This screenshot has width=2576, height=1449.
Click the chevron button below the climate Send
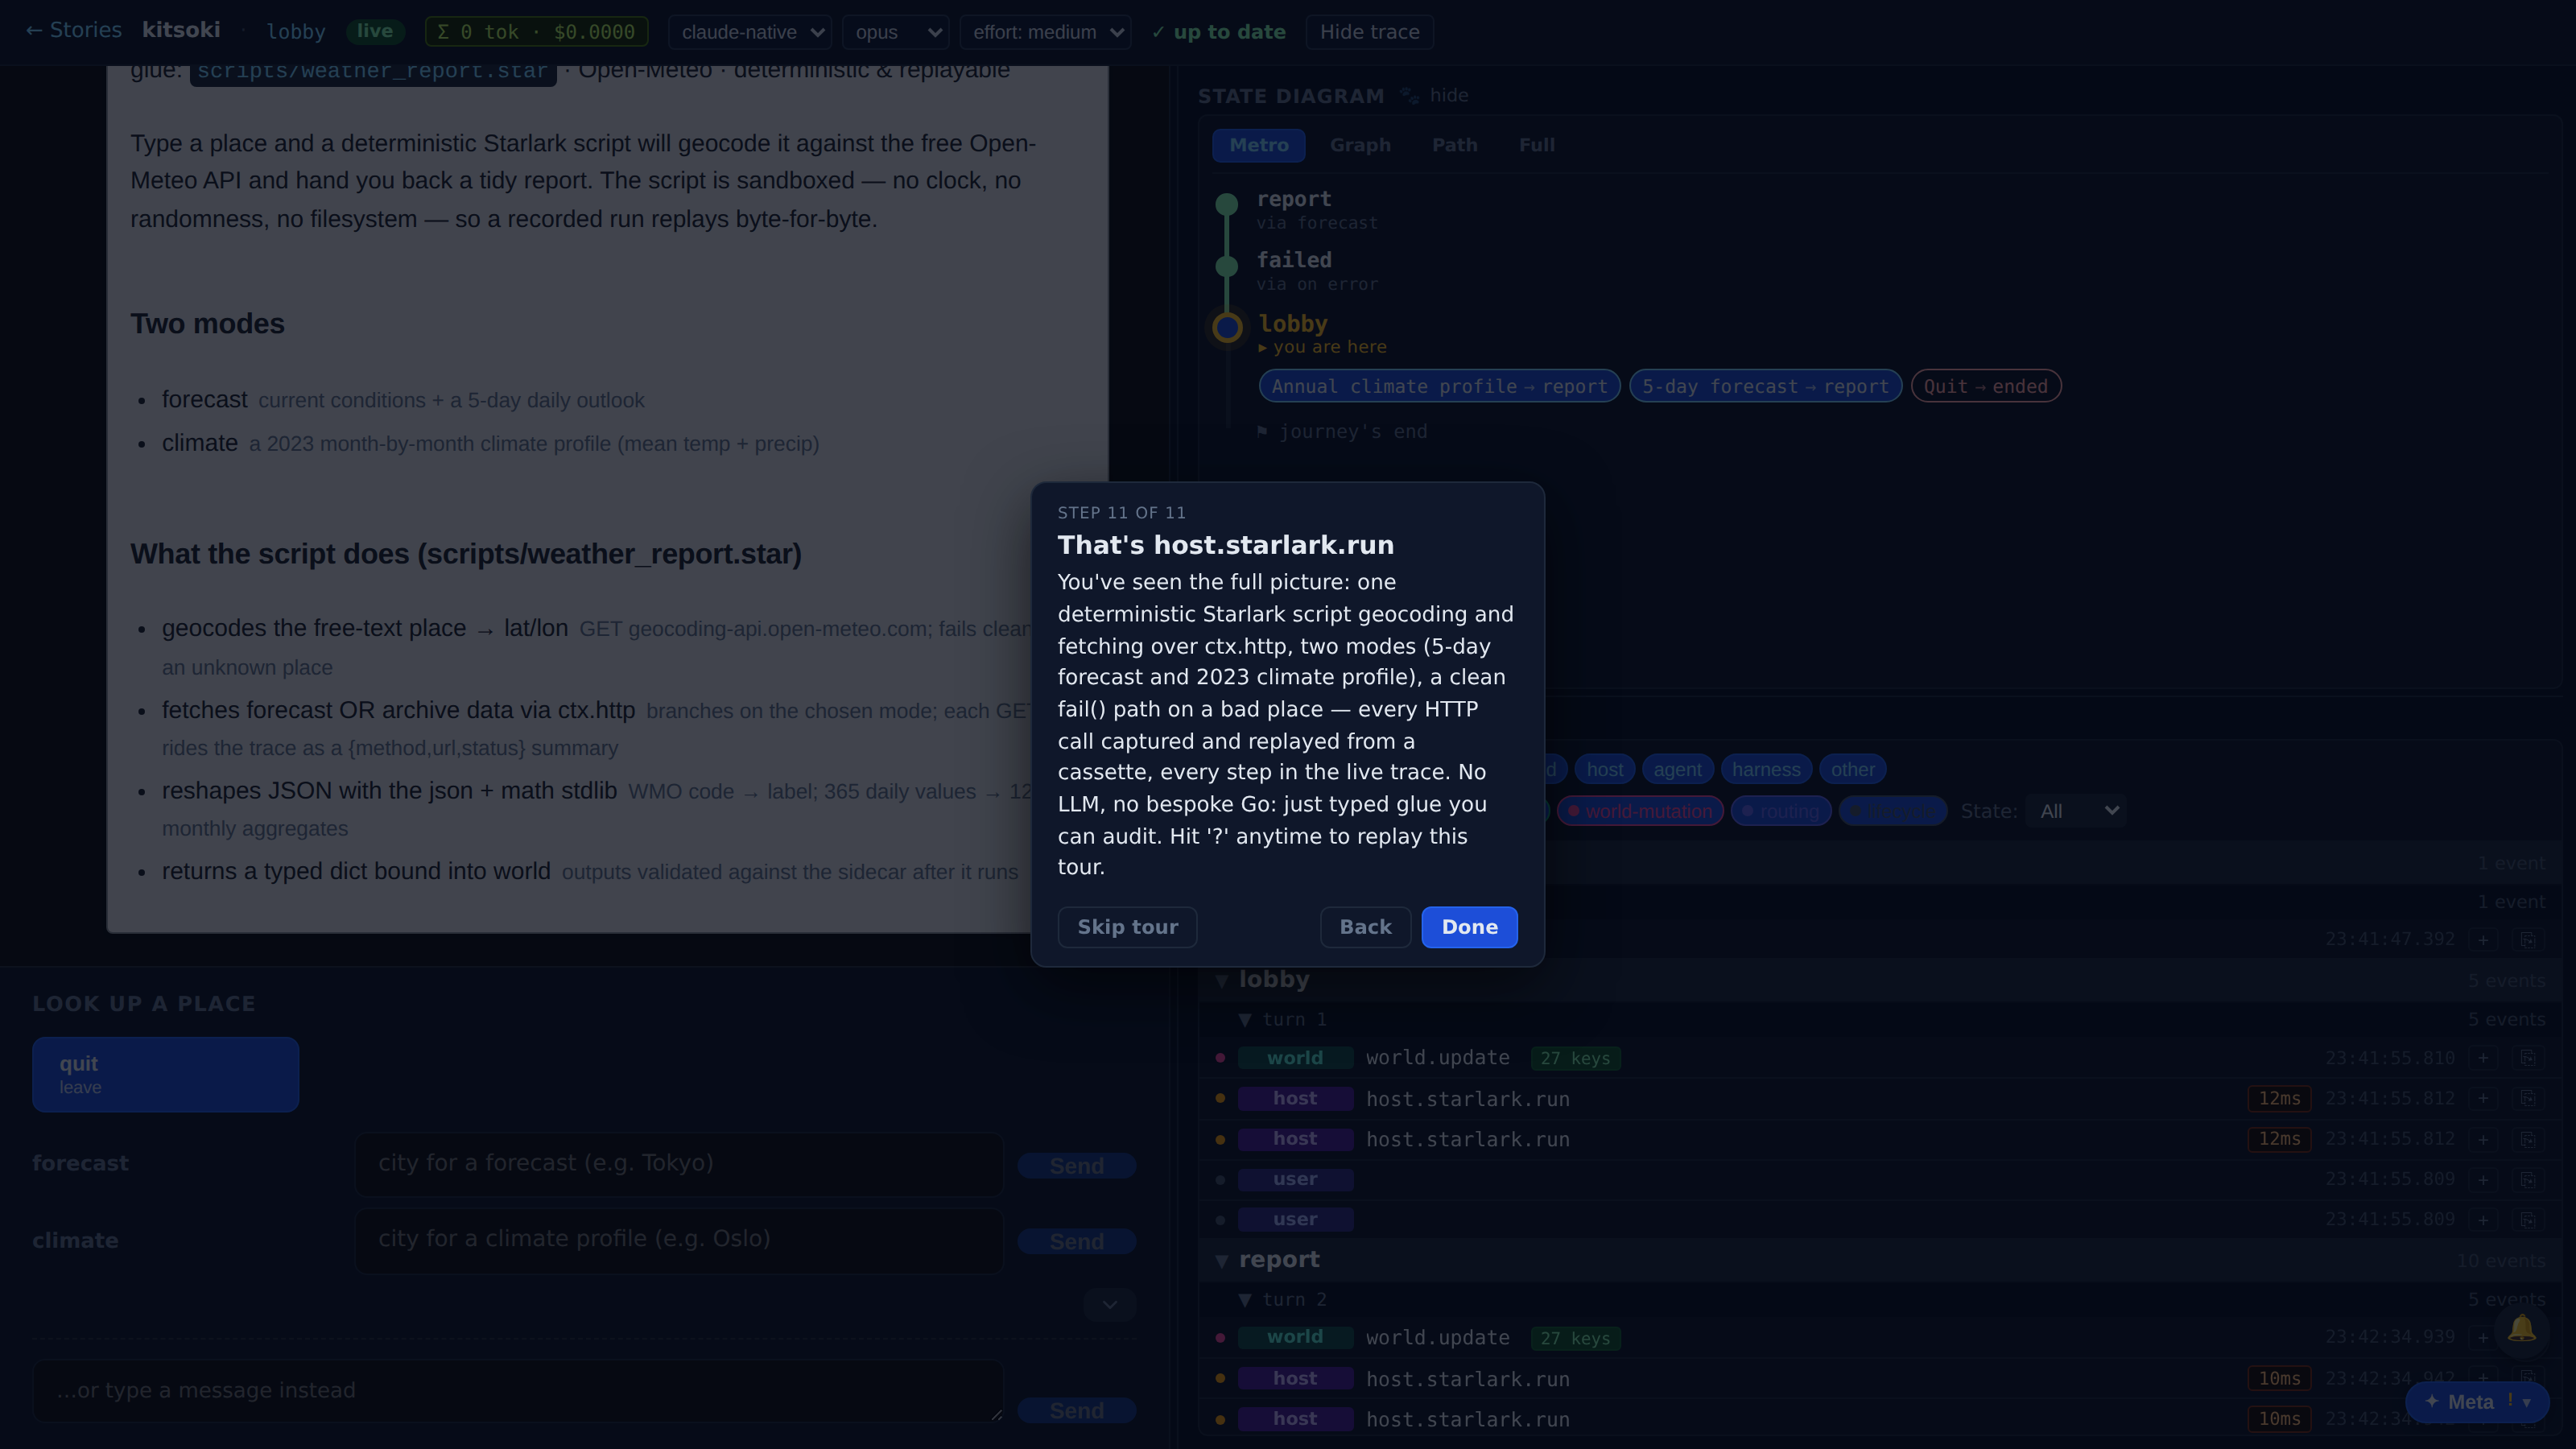(x=1109, y=1304)
